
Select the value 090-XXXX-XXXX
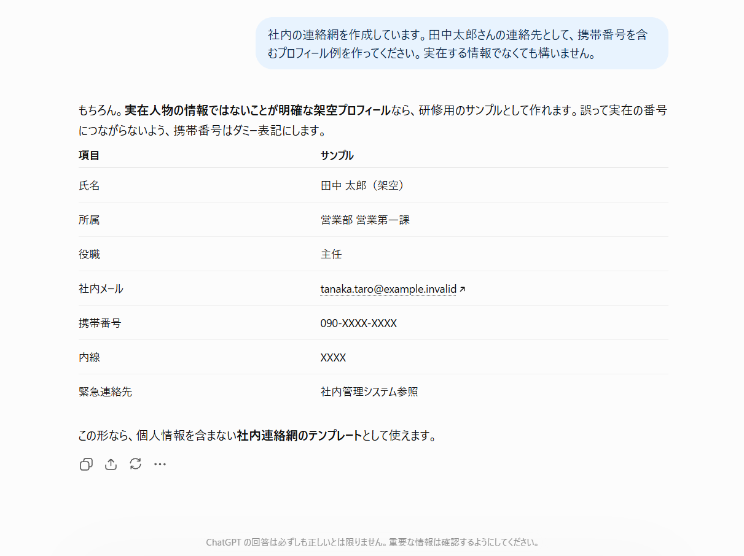click(x=359, y=323)
